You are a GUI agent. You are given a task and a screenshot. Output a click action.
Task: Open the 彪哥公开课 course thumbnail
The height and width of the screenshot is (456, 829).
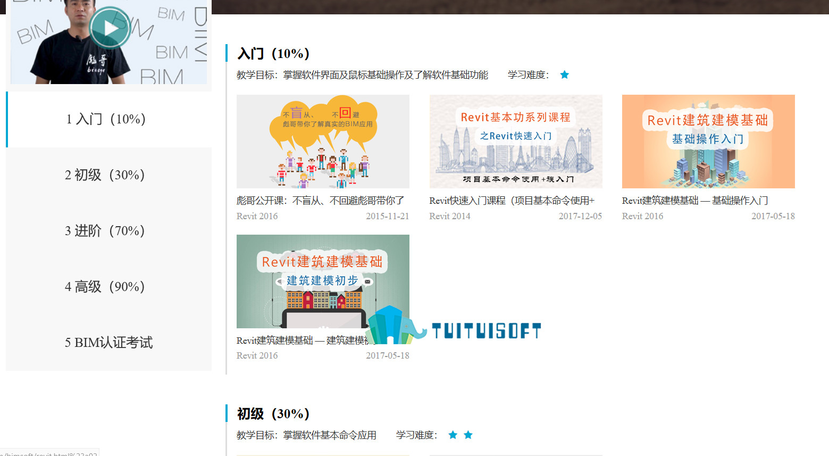pyautogui.click(x=323, y=142)
